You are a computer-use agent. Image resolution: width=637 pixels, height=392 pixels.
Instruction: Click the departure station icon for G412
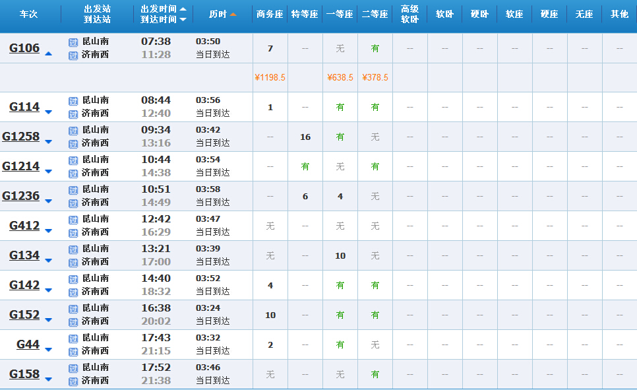(x=73, y=220)
